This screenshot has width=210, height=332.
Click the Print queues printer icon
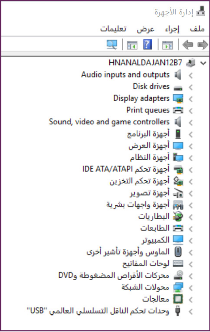coord(178,110)
